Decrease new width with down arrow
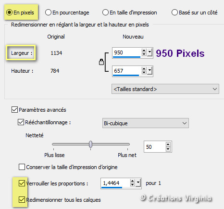This screenshot has height=209, width=224. [x=144, y=54]
